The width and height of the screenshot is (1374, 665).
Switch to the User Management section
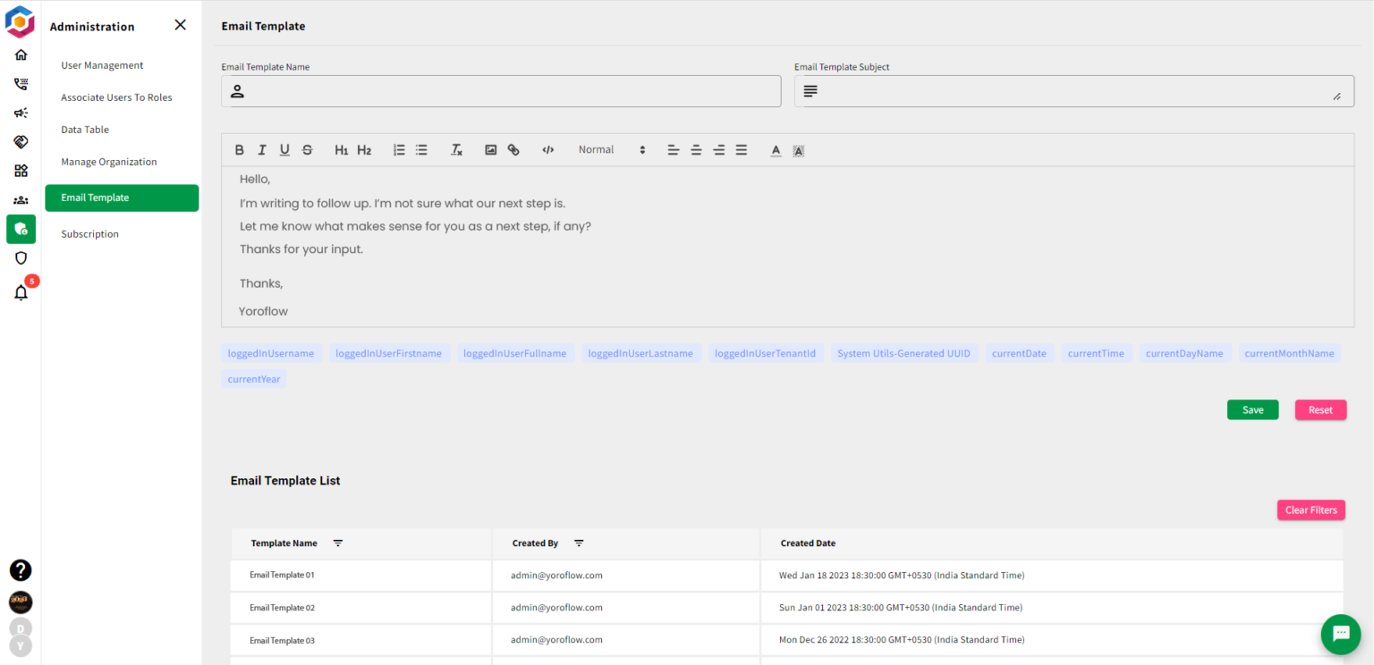pos(101,64)
